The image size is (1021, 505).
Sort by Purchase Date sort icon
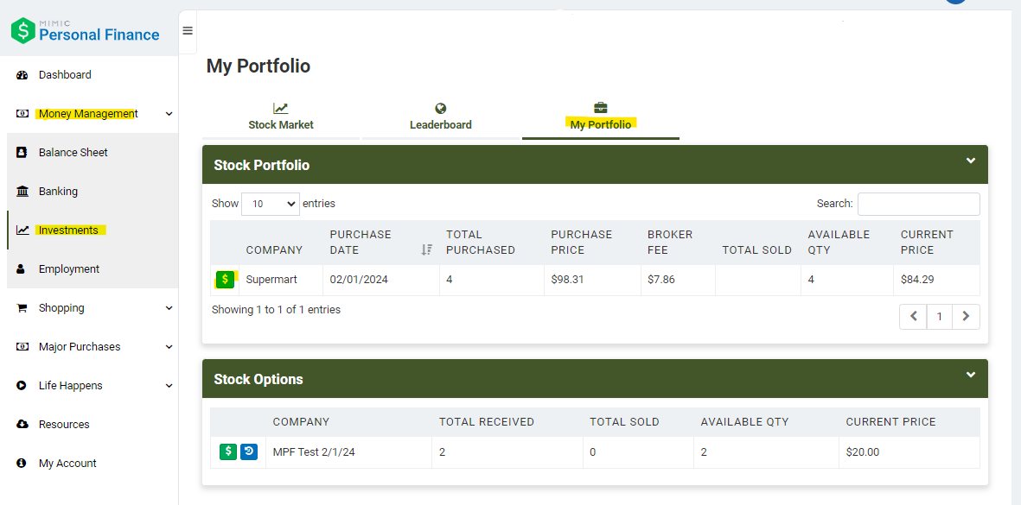point(426,249)
